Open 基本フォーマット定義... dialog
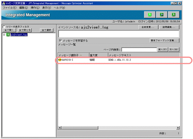 point(164,41)
